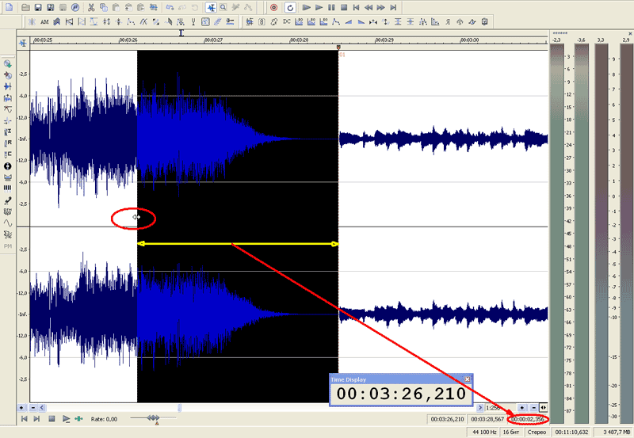Click the horizontal zoom out minus button
This screenshot has height=438, width=634.
pos(533,408)
